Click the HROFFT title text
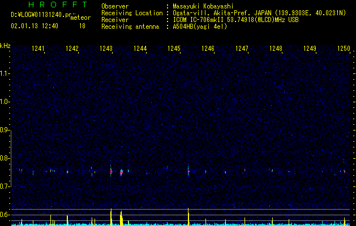The height and width of the screenshot is (226, 356). (x=58, y=5)
